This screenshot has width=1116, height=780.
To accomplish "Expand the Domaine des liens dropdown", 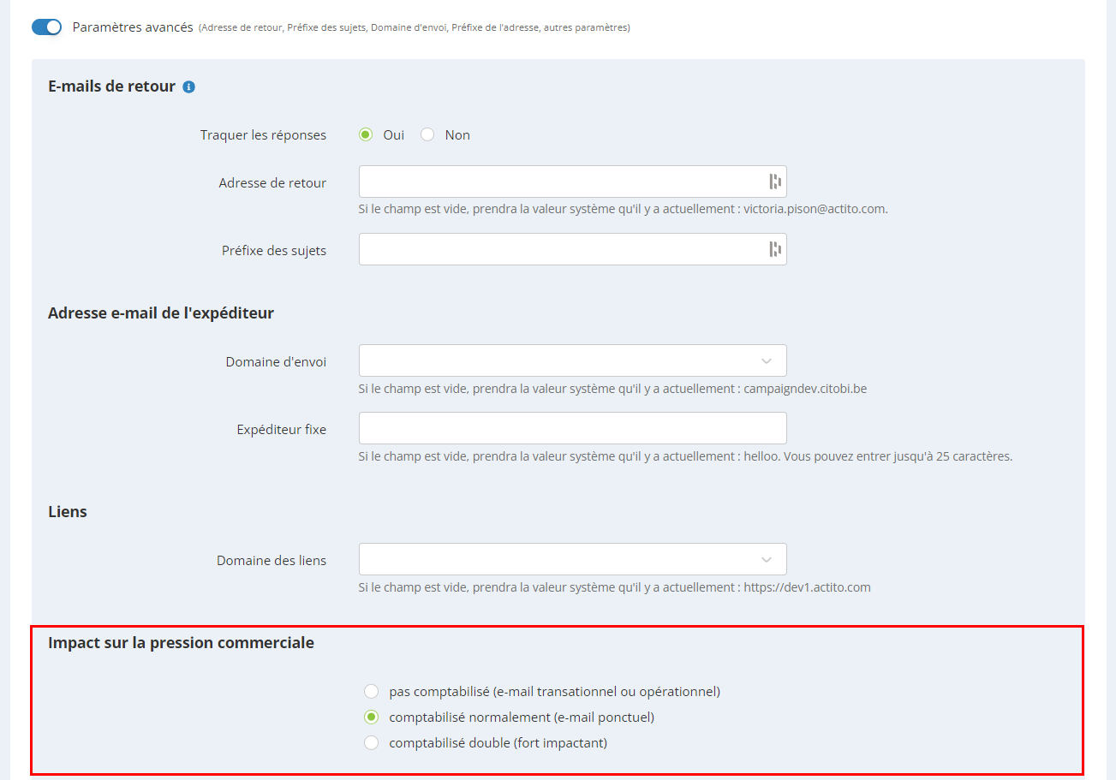I will click(572, 559).
